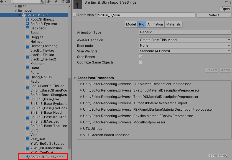Screen dimensions: 232x160
Task: Expand the ModelPostprocessor entry
Action: click(x=81, y=122)
